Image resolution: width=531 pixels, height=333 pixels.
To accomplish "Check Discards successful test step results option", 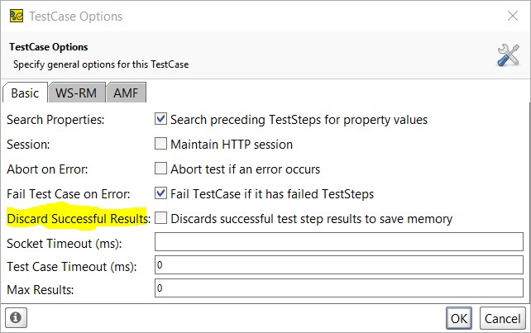I will coord(161,219).
